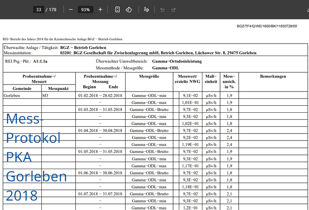Click the Gorleben cell under Gemeinde
This screenshot has width=309, height=210.
[12, 95]
